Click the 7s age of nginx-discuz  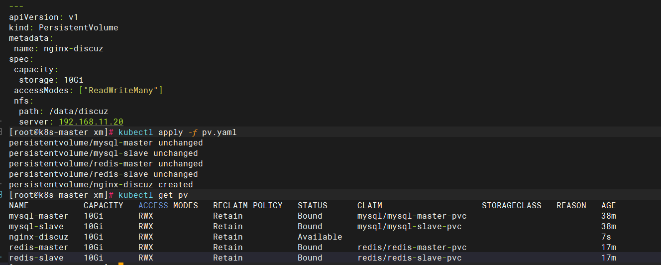[606, 237]
